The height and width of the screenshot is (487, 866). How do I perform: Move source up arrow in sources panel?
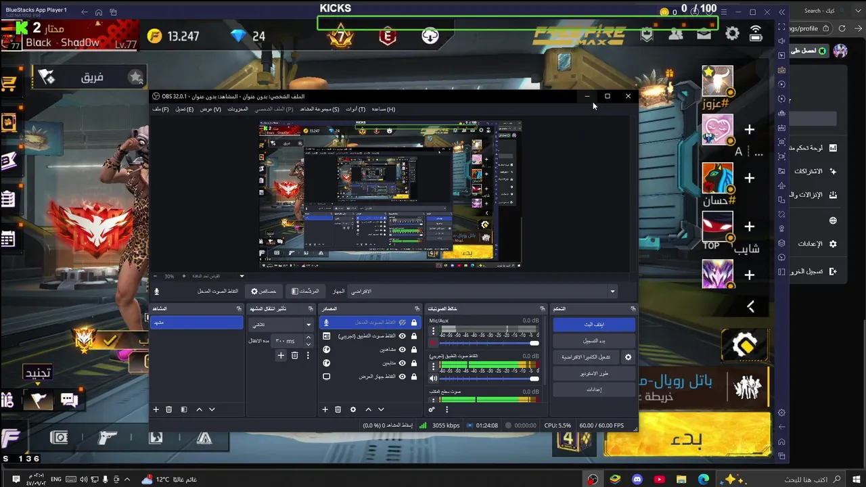[x=368, y=409]
